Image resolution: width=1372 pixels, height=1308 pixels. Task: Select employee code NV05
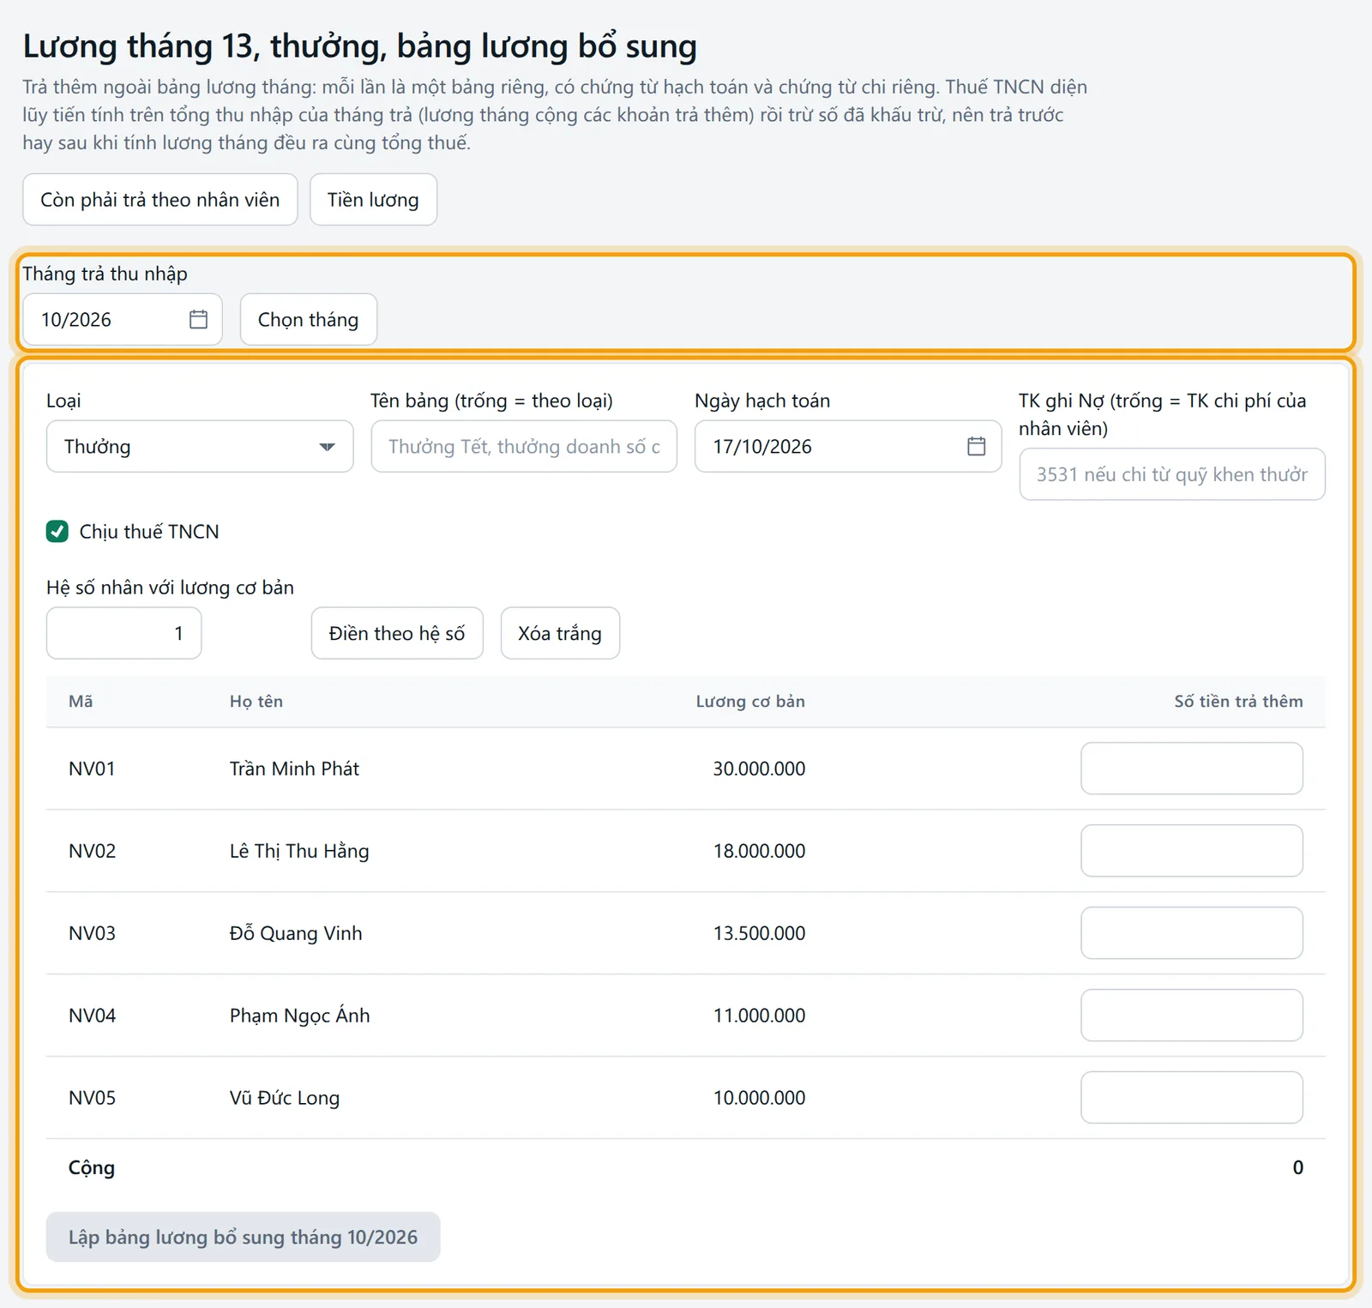(92, 1098)
